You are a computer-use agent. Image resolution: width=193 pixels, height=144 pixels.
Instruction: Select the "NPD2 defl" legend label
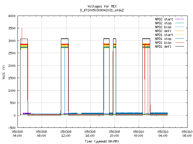(163, 31)
